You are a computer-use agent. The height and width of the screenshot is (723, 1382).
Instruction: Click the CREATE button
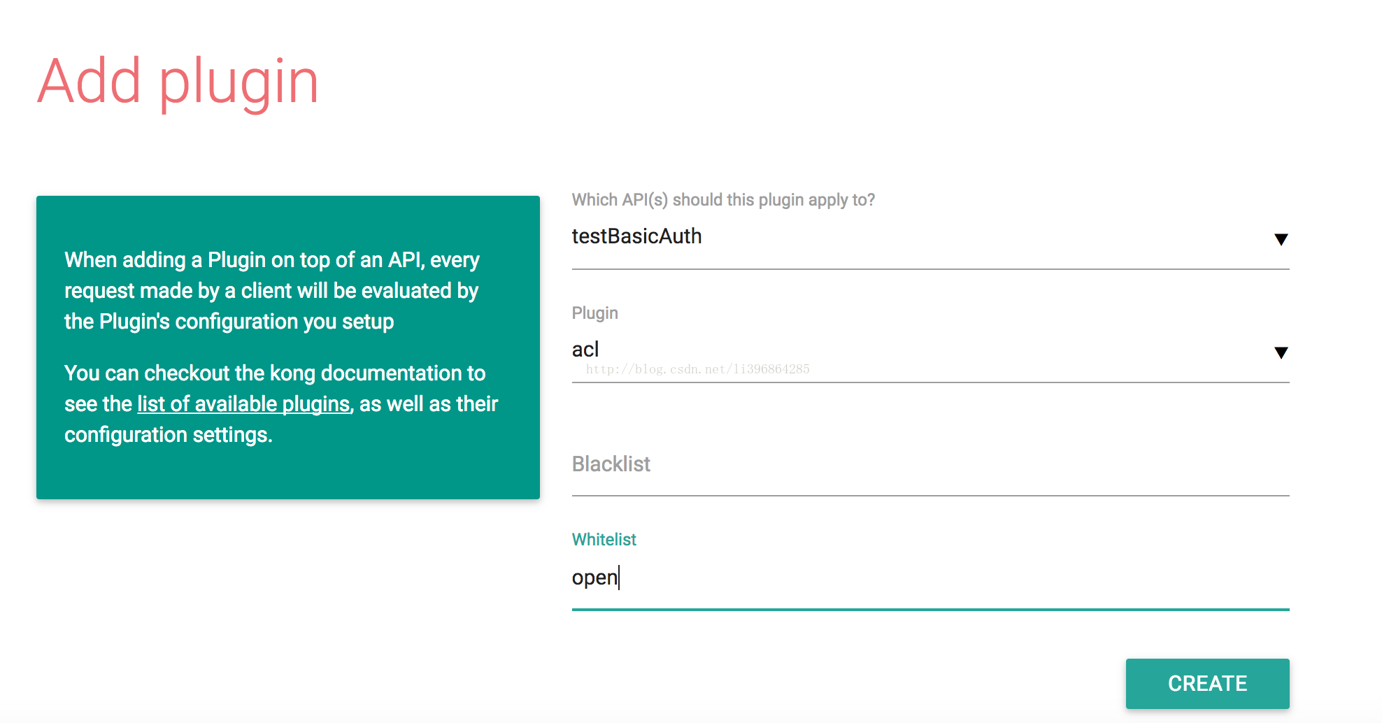[x=1207, y=683]
